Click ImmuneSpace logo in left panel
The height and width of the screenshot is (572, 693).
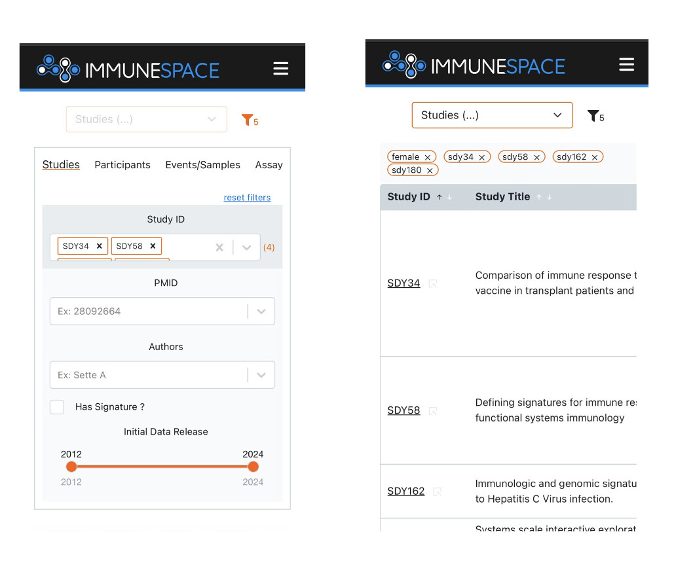(x=128, y=69)
